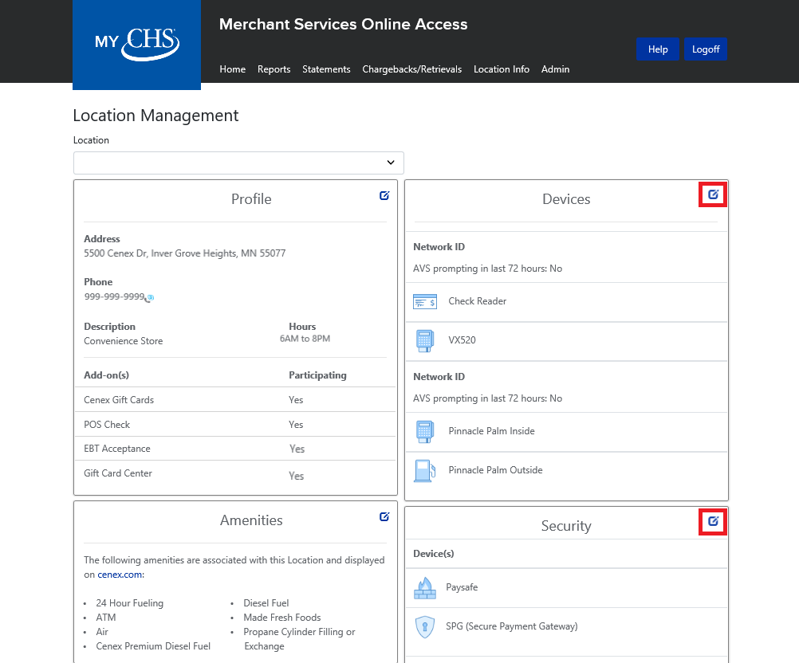Click the Check Reader device icon
Image resolution: width=799 pixels, height=663 pixels.
(x=424, y=301)
